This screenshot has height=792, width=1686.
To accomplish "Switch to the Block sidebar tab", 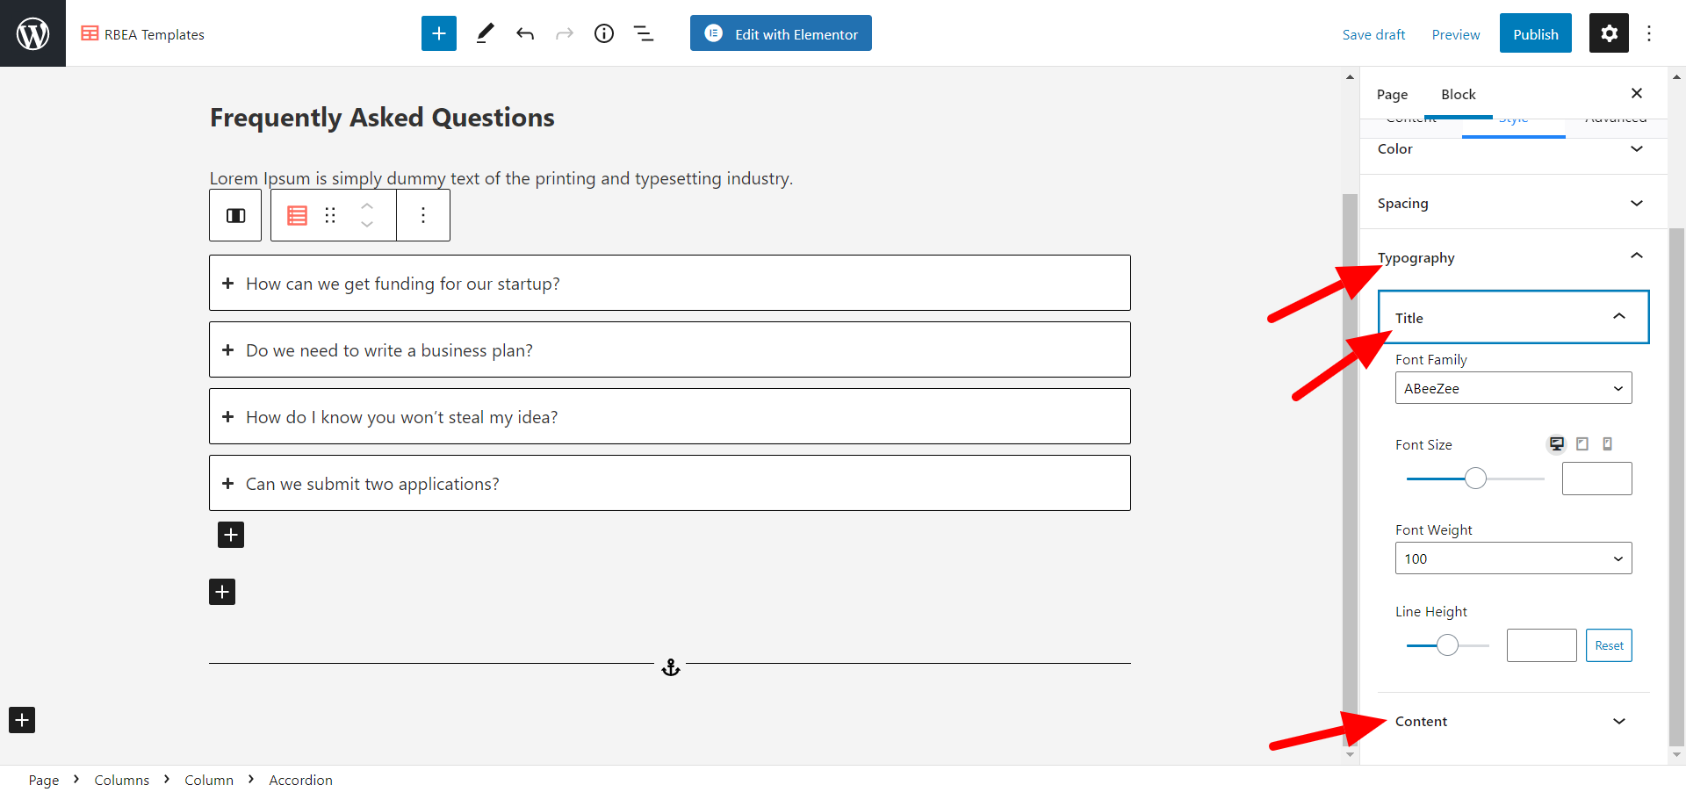I will click(1459, 94).
